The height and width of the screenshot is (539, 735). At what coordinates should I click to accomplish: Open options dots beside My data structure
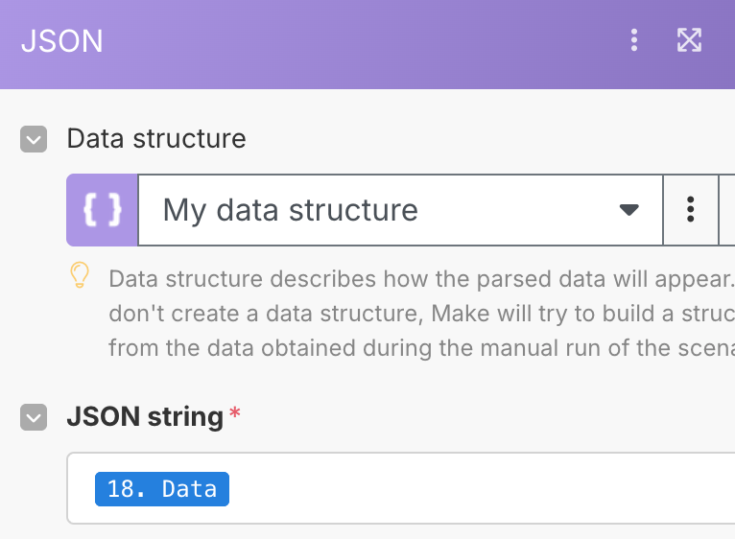[x=690, y=210]
